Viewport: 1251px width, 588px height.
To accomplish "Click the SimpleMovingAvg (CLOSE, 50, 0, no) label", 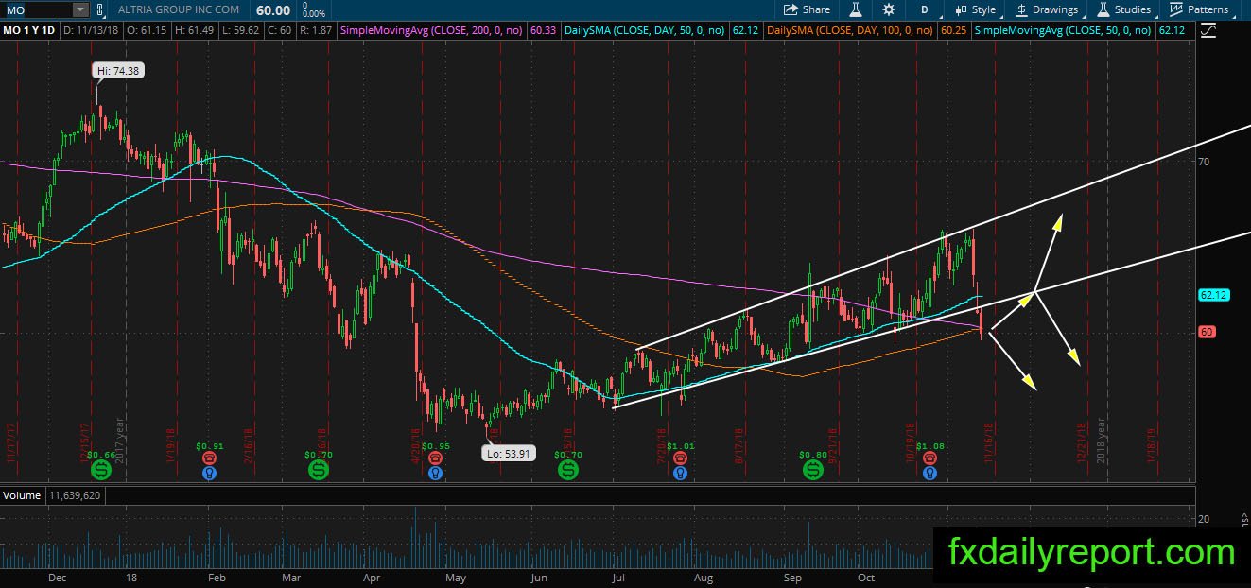I will [1064, 30].
